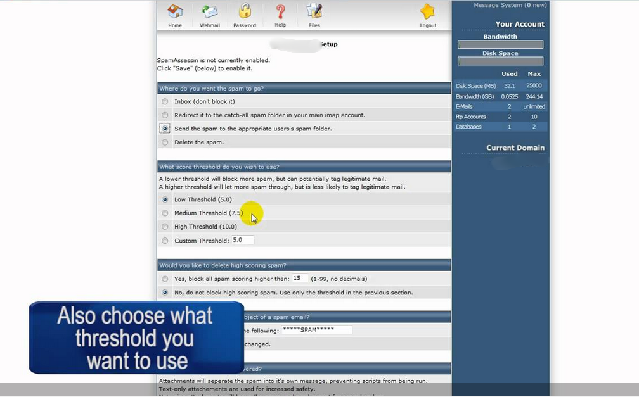Open the Help question mark icon

(x=280, y=12)
